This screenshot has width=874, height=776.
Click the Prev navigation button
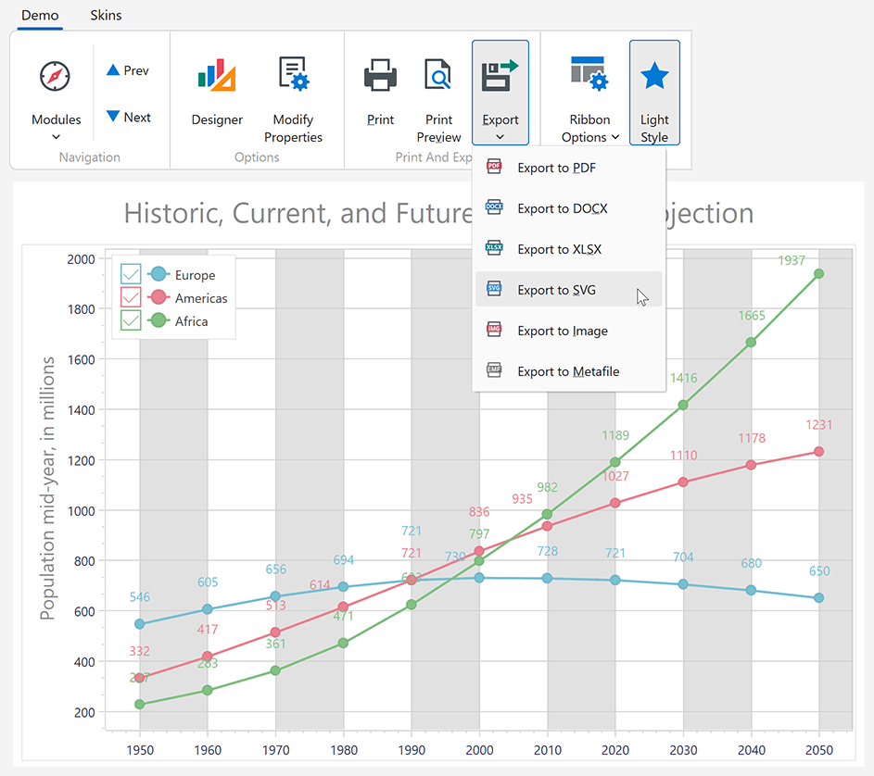(128, 69)
